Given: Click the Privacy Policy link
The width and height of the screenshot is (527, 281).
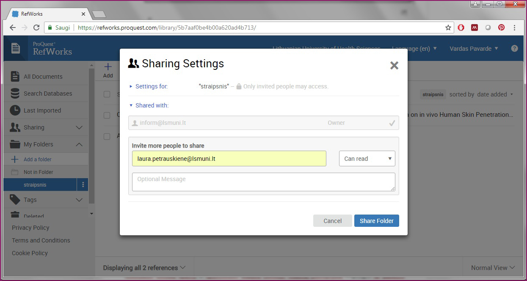Looking at the screenshot, I should tap(30, 228).
